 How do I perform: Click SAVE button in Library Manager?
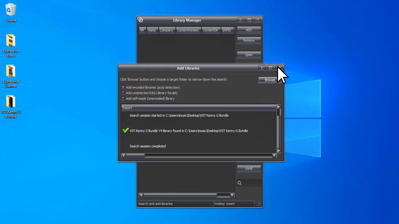[x=249, y=169]
